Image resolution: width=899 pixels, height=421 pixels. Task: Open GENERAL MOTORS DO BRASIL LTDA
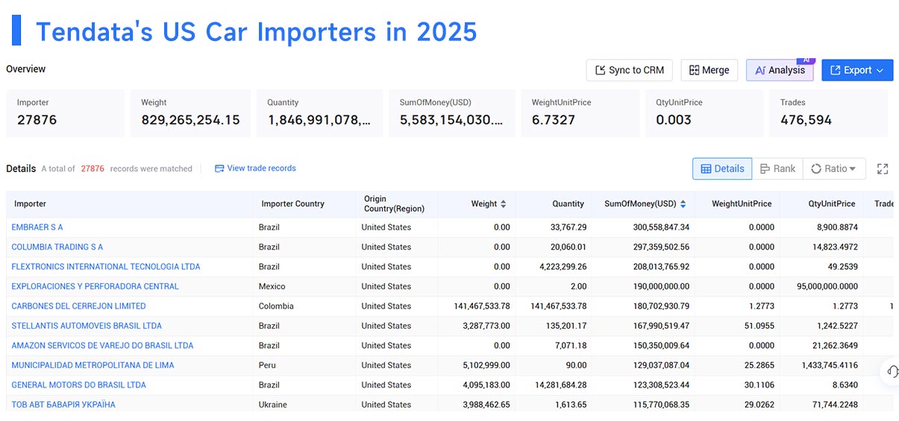(78, 385)
